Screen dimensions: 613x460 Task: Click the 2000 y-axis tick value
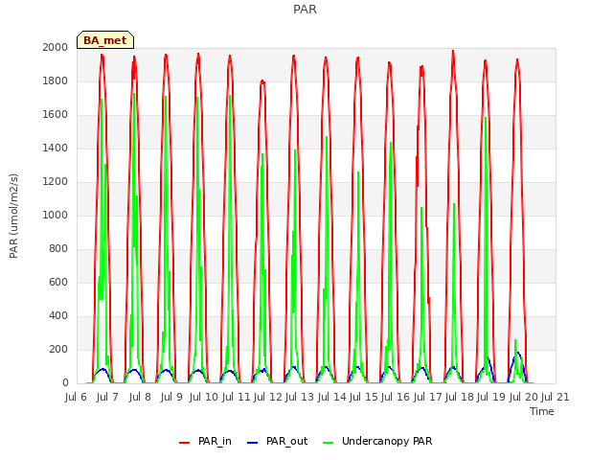[56, 48]
